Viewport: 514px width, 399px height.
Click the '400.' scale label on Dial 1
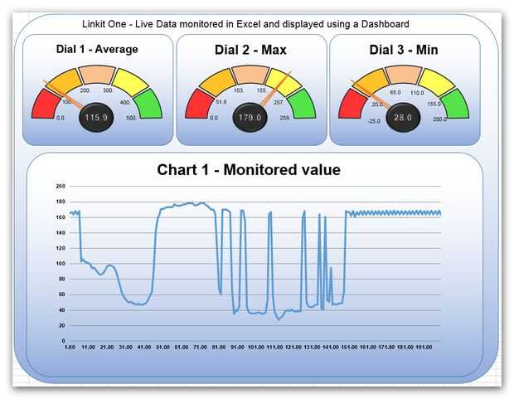click(x=125, y=103)
